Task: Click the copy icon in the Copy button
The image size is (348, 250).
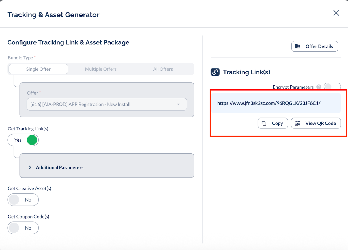Action: [x=264, y=123]
